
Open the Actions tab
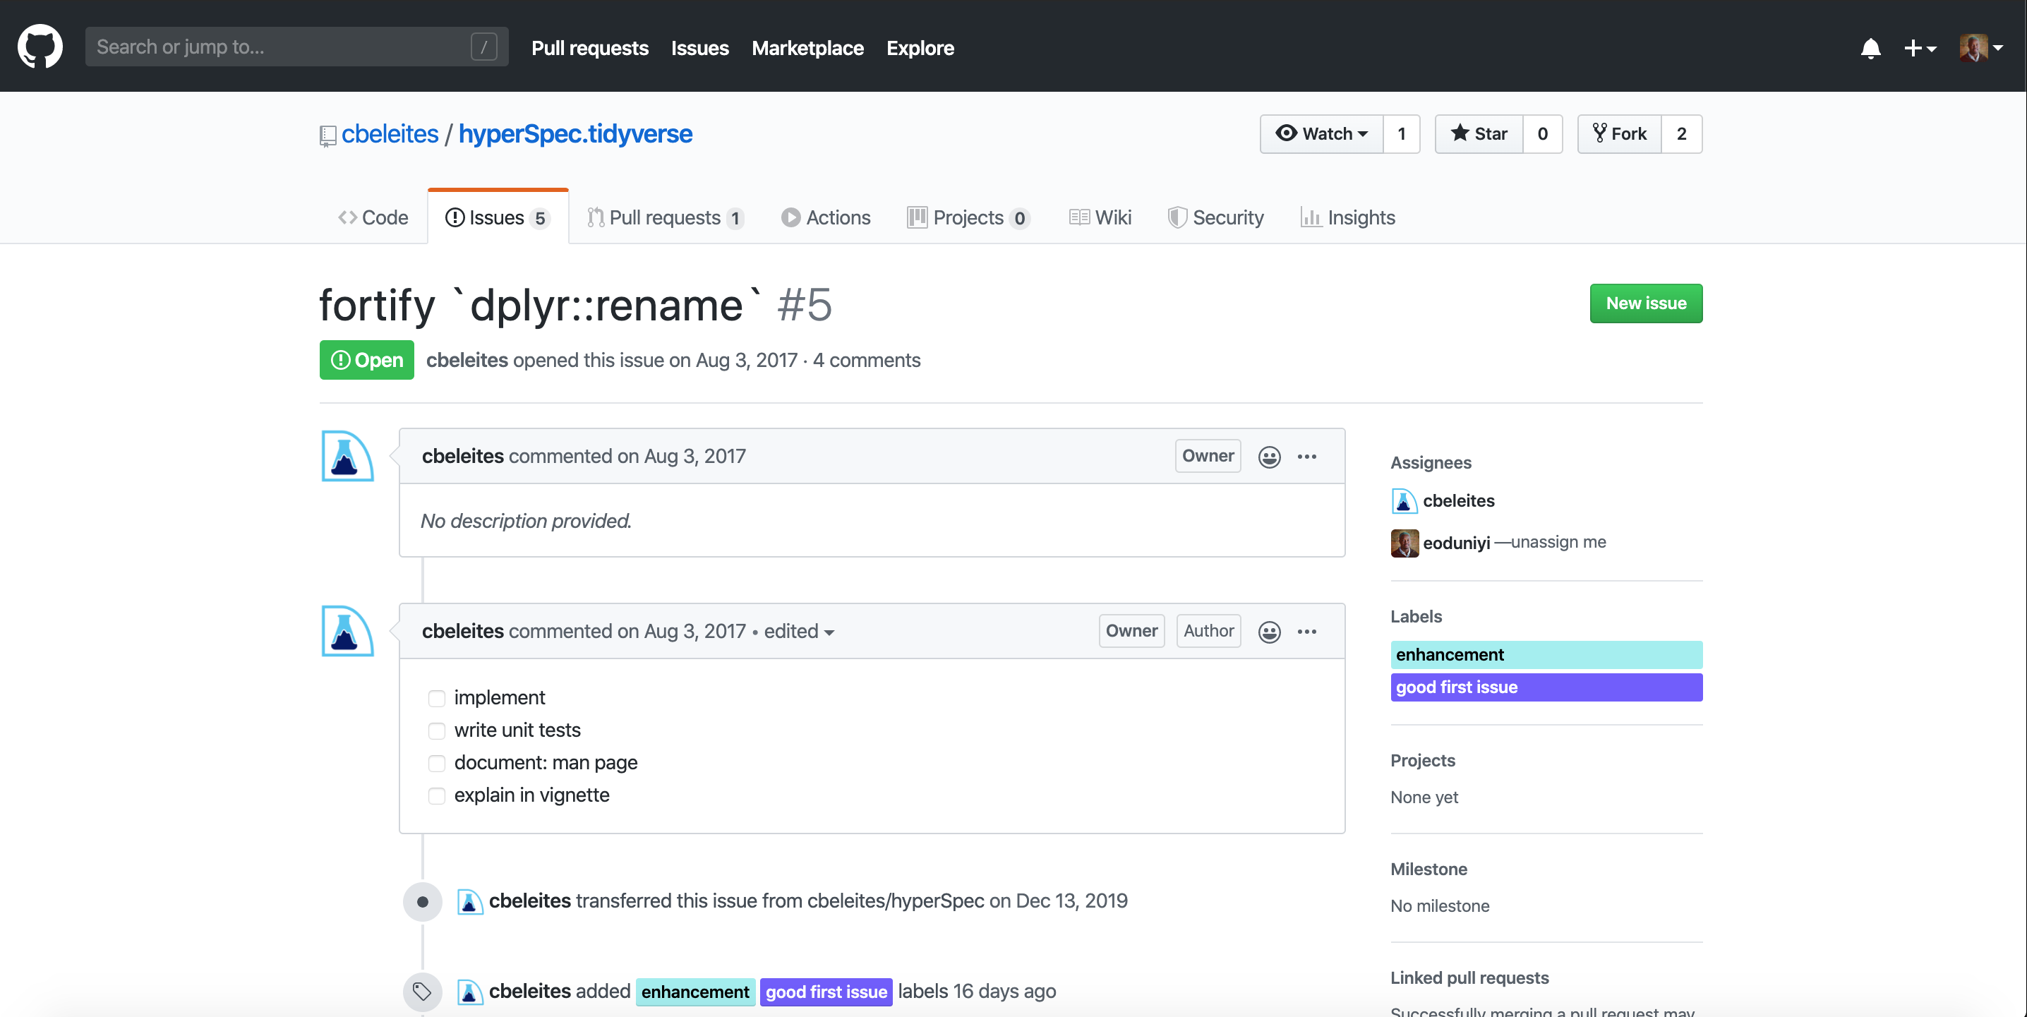[x=826, y=217]
